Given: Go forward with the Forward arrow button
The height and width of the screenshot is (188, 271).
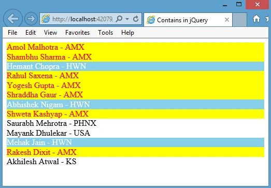Looking at the screenshot, I should click(31, 19).
